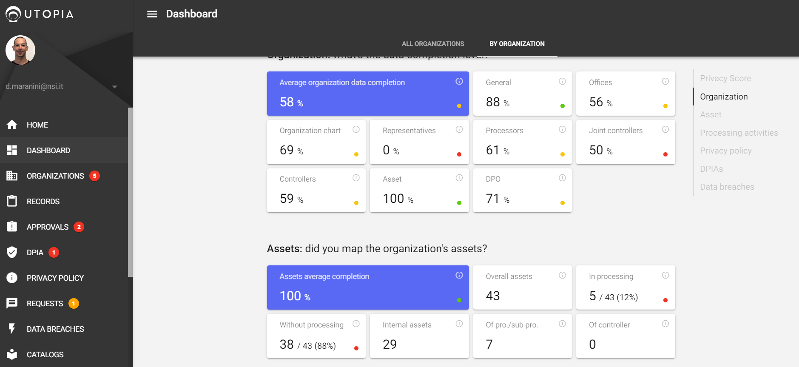Open Data Breaches sidebar item
This screenshot has width=799, height=367.
(64, 329)
